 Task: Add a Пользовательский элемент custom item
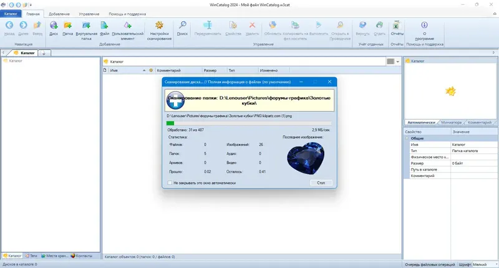pyautogui.click(x=128, y=25)
